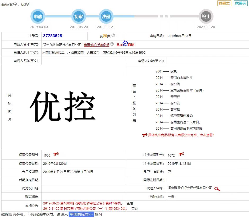
Task: Select the 注册 timeline stage circle
Action: tap(106, 16)
